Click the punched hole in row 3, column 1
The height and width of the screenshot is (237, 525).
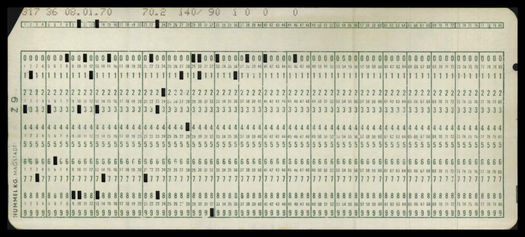[25, 110]
